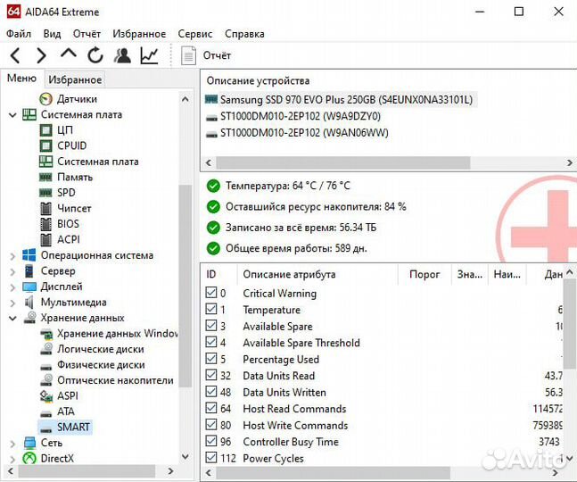Viewport: 577px width, 482px height.
Task: Click the sidebar tree vertical scrollbar
Action: 185,286
